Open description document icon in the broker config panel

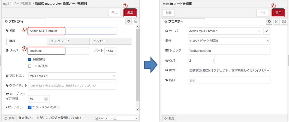pyautogui.click(x=136, y=21)
